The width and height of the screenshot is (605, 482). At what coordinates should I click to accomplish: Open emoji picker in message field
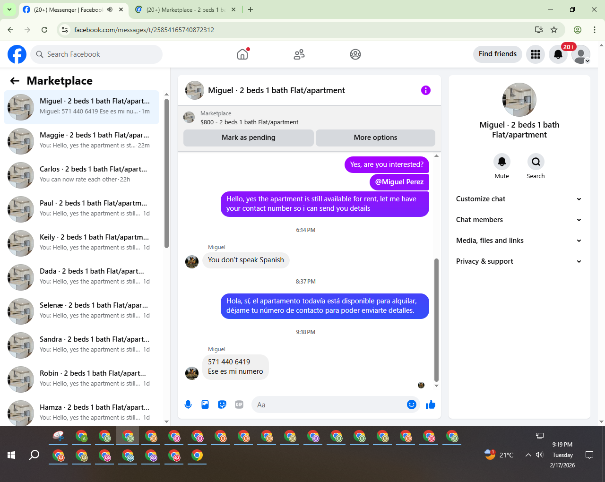(x=412, y=405)
